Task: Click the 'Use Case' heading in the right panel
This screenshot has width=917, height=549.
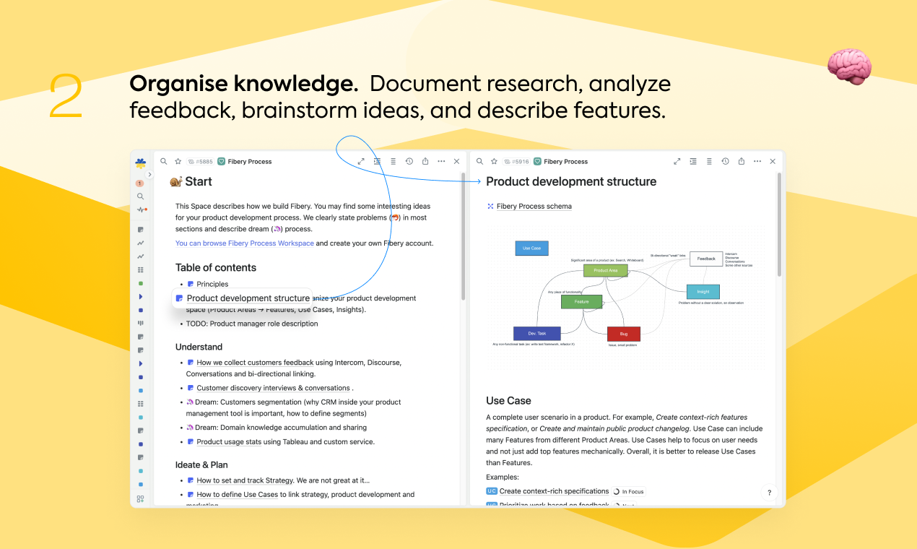Action: coord(508,401)
